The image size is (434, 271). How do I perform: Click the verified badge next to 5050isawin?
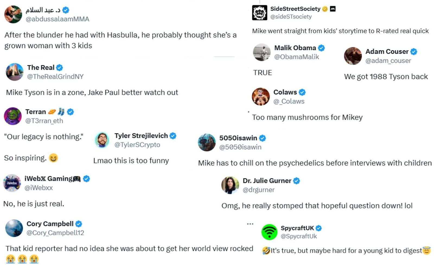coord(262,138)
